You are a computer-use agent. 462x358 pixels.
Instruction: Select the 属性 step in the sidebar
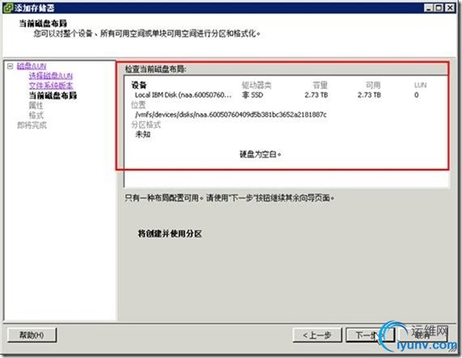[x=36, y=105]
